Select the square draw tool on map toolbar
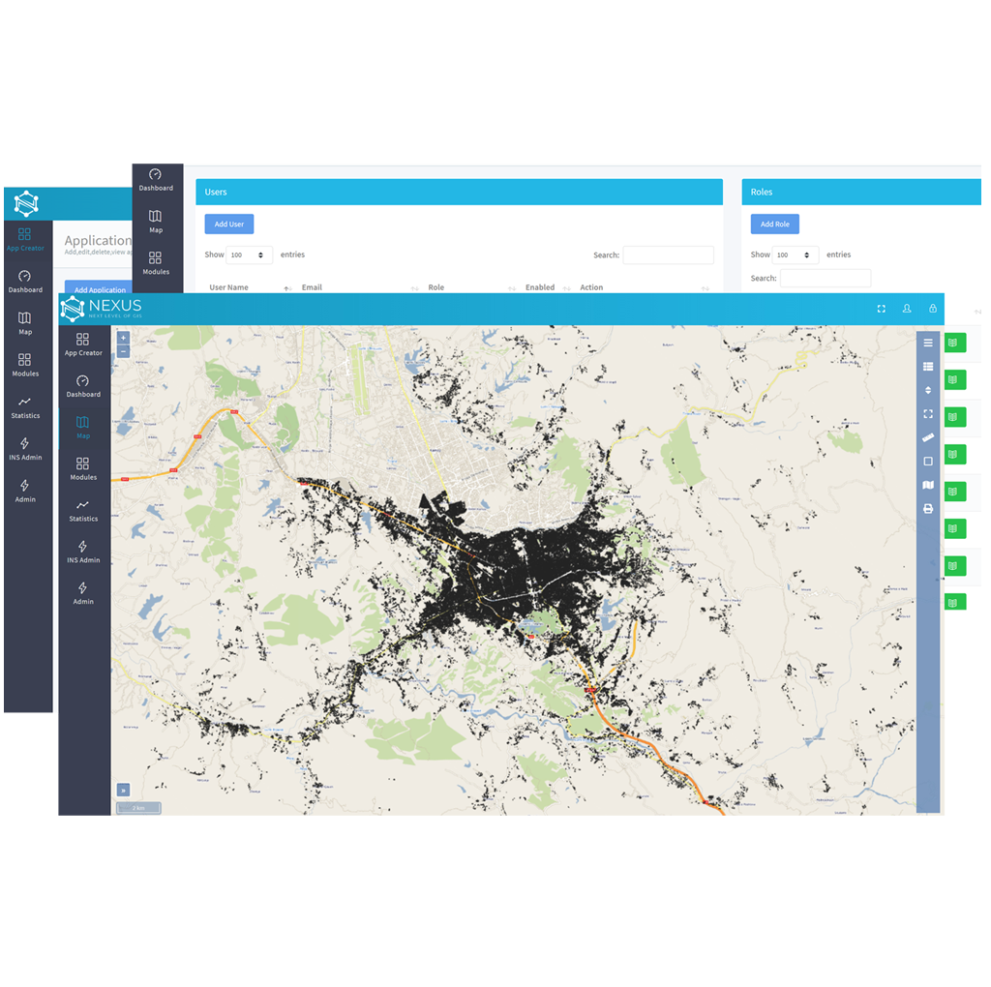Image resolution: width=991 pixels, height=987 pixels. point(928,462)
